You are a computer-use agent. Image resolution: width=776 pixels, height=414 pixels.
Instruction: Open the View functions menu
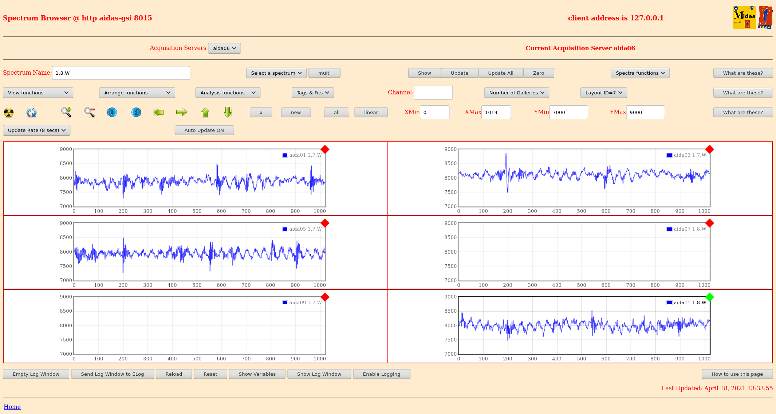point(38,93)
